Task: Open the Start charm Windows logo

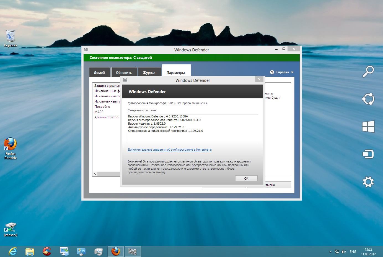Action: tap(368, 127)
